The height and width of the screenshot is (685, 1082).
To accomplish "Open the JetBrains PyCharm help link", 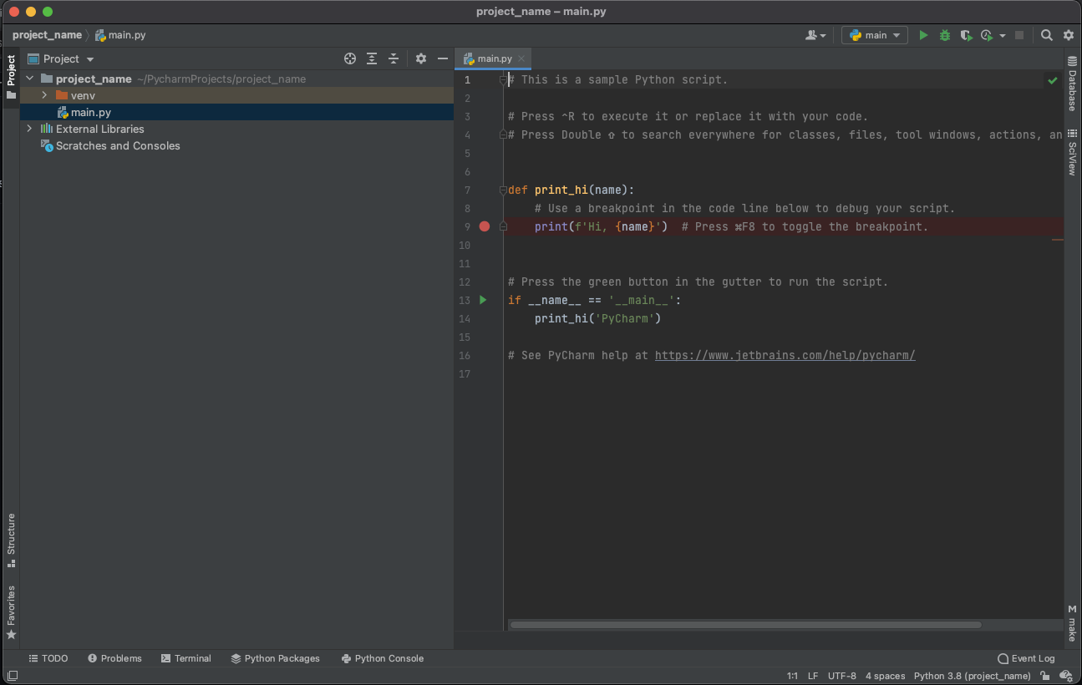I will click(x=785, y=355).
